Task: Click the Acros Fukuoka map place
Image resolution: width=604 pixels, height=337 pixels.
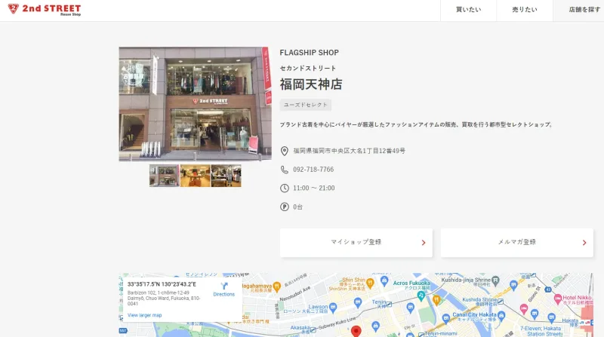Action: [x=411, y=285]
